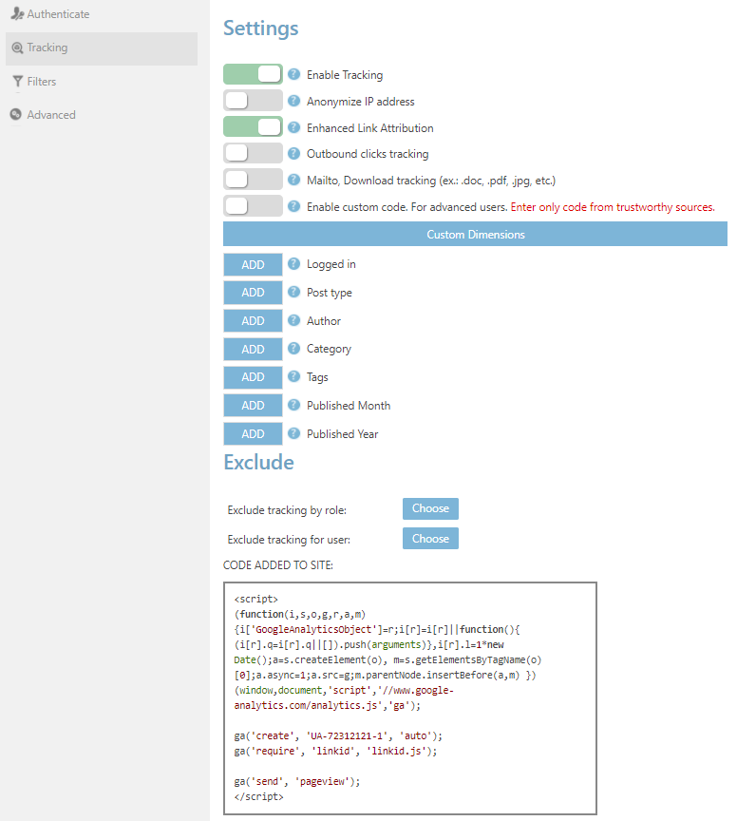Image resolution: width=737 pixels, height=821 pixels.
Task: Add the Post type custom dimension
Action: [253, 293]
